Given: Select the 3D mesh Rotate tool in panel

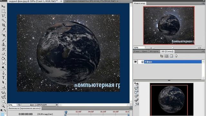Looking at the screenshot, I should (x=136, y=84).
